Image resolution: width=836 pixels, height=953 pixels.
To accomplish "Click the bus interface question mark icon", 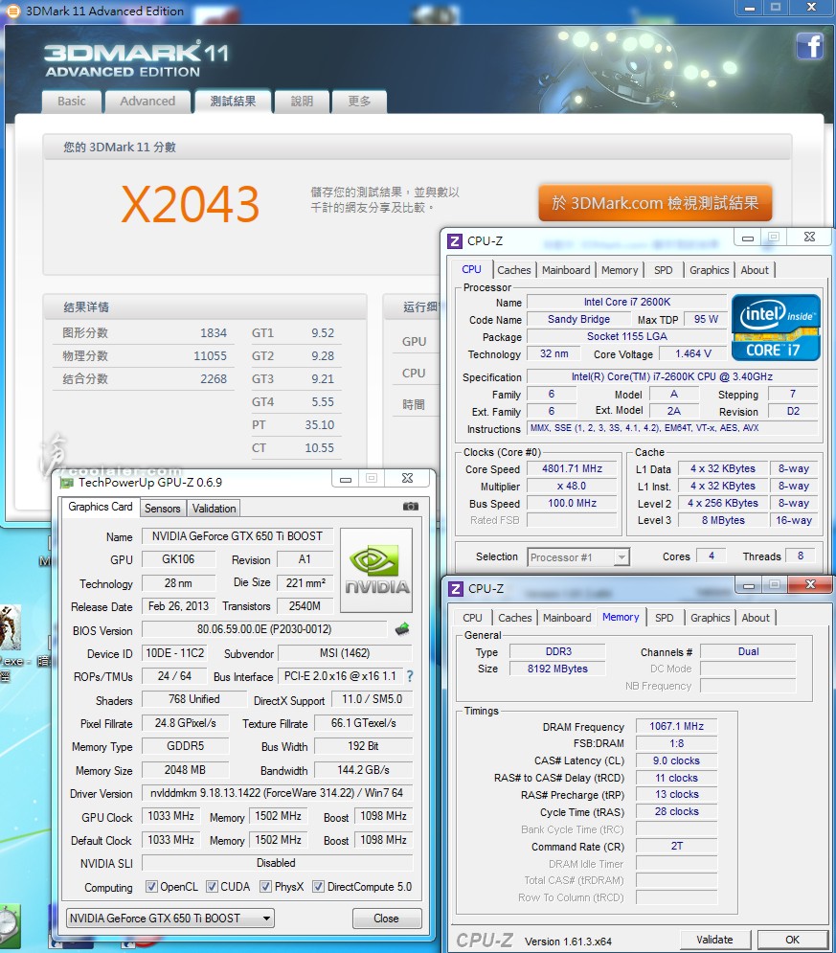I will (x=410, y=676).
